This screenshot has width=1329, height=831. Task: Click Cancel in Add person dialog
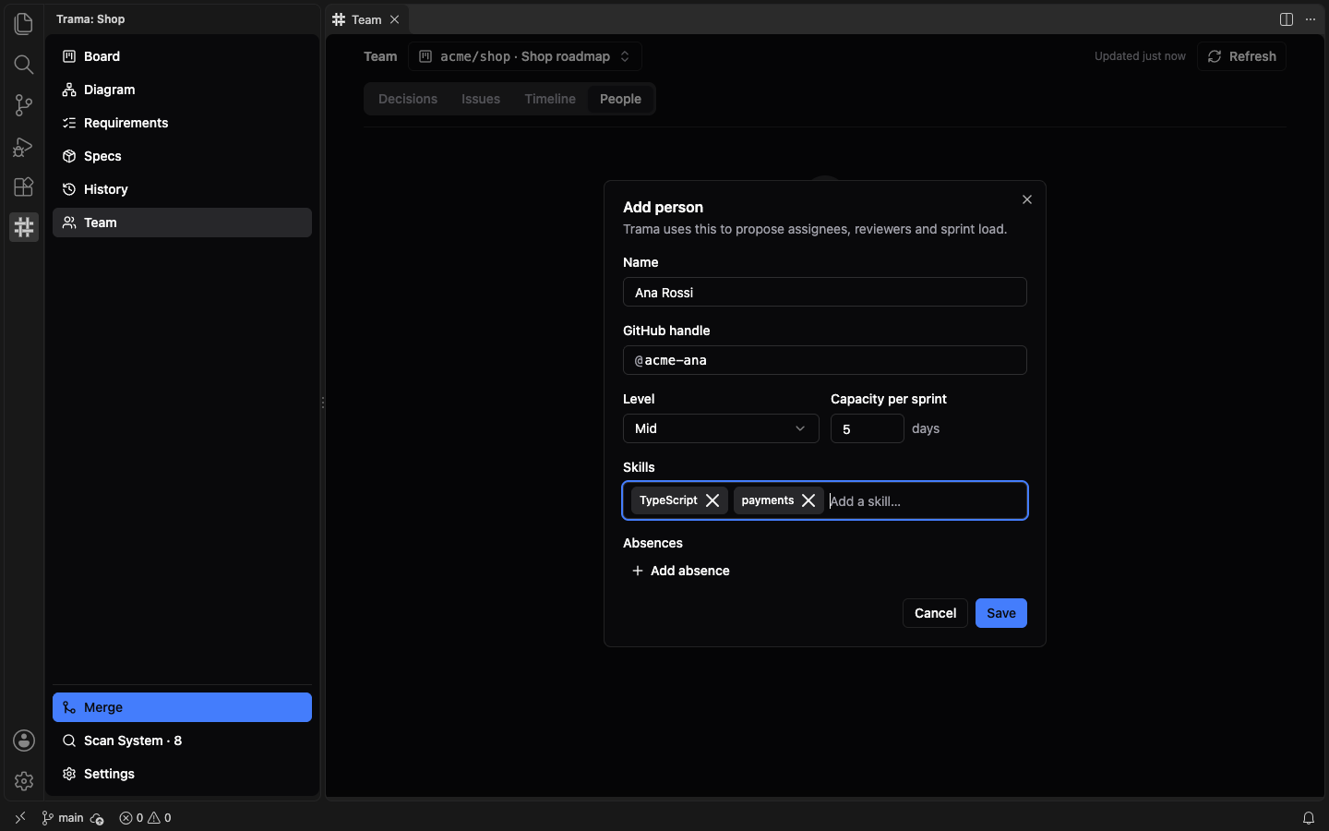[x=935, y=613]
